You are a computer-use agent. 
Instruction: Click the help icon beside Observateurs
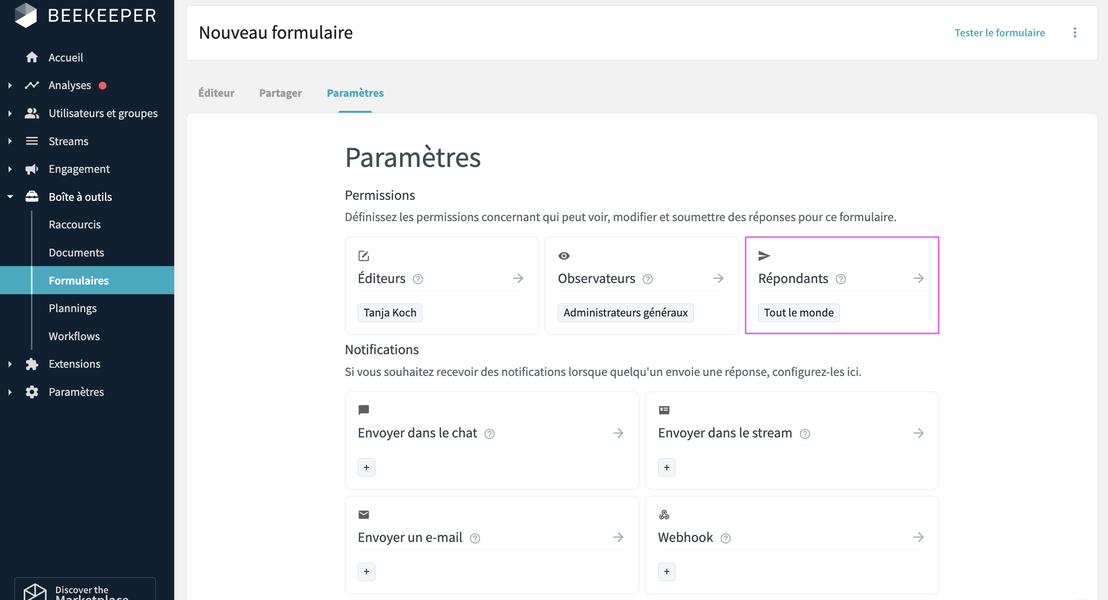pyautogui.click(x=648, y=279)
